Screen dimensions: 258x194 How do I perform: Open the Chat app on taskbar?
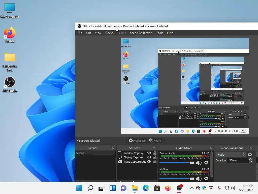pyautogui.click(x=123, y=188)
